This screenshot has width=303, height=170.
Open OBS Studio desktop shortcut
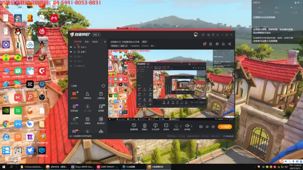(x=42, y=99)
